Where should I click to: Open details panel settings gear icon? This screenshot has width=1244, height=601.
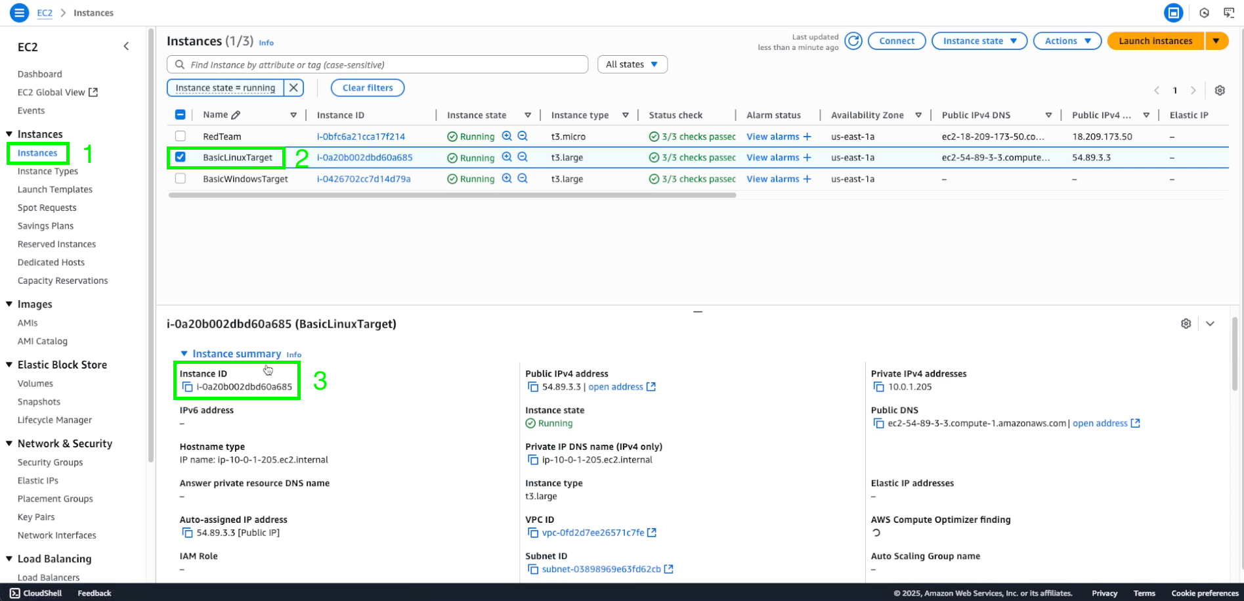click(1186, 324)
